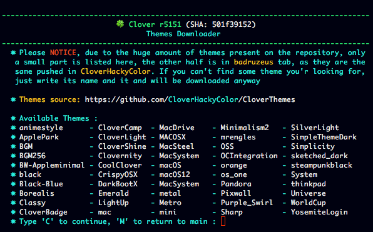
Task: Select the 'CoolClover' theme name
Action: (120, 165)
